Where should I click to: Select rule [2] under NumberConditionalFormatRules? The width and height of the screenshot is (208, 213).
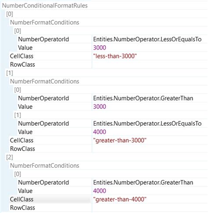(x=10, y=157)
